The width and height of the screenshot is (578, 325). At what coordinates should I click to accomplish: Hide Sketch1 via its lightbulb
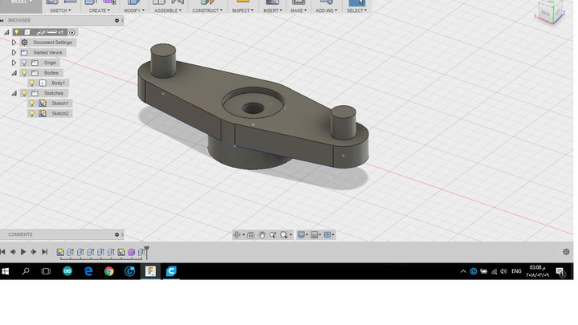tap(32, 104)
